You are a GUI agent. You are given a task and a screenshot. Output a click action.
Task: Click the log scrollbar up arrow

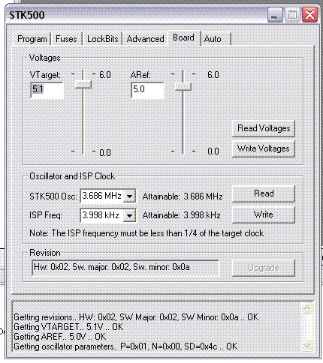point(307,308)
